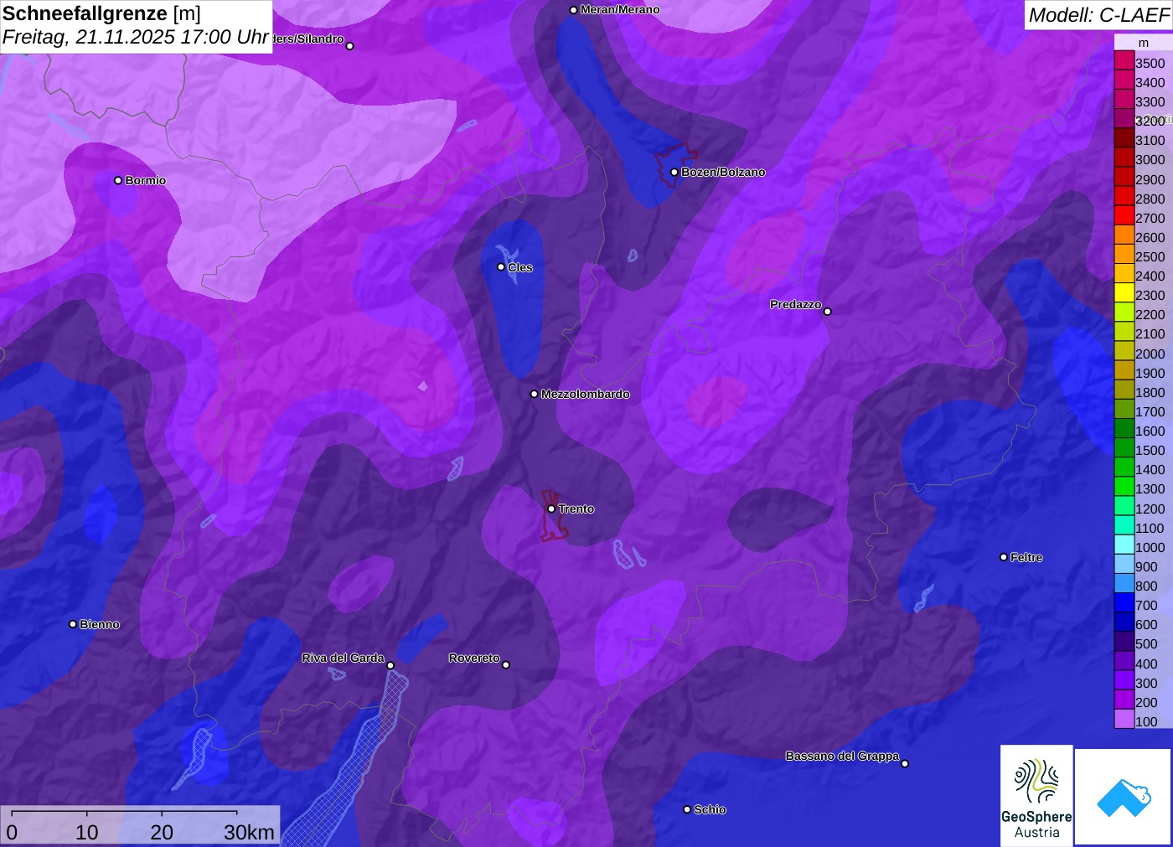1173x847 pixels.
Task: Pick the 800 m light blue legend swatch
Action: (x=1124, y=585)
